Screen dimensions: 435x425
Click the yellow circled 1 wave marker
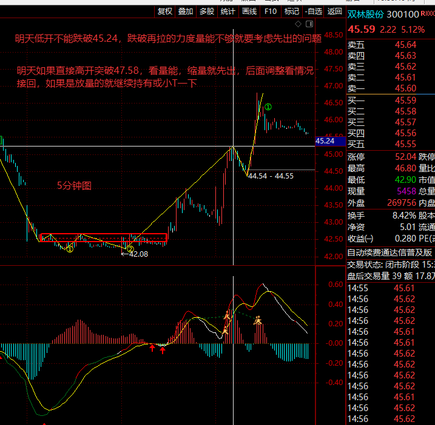70,249
